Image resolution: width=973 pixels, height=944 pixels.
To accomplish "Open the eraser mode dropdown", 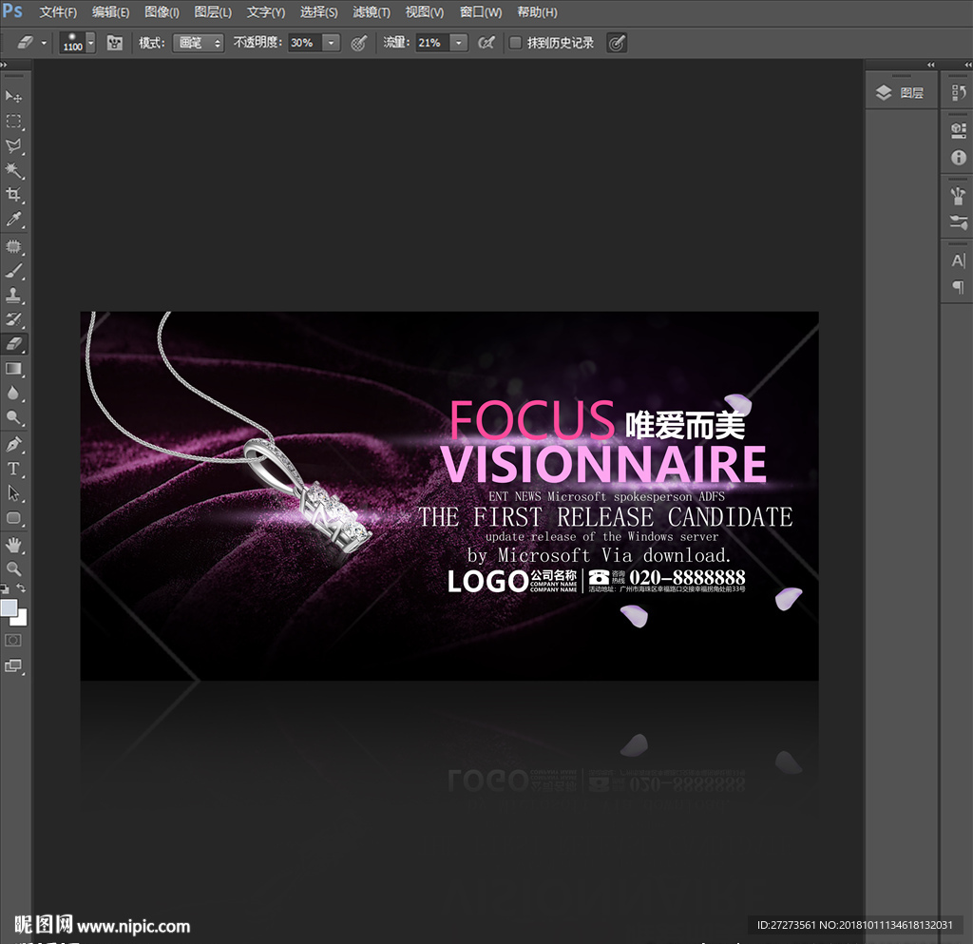I will coord(198,43).
